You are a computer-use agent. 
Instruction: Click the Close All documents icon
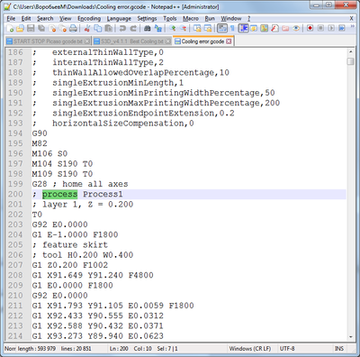pyautogui.click(x=63, y=29)
